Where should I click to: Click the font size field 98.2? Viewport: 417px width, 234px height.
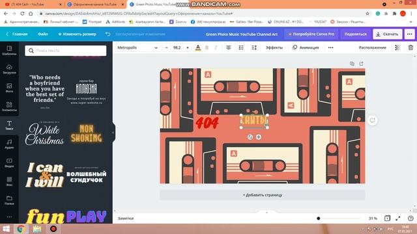[x=177, y=47]
